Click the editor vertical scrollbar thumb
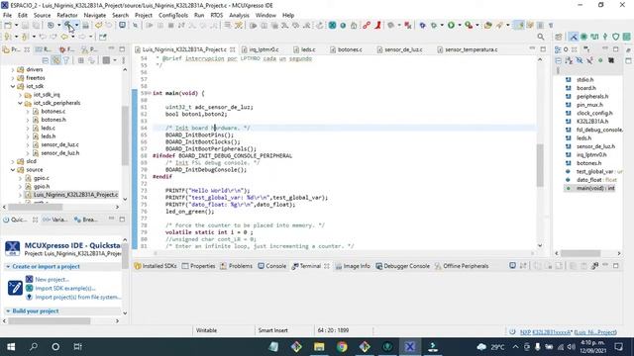 pyautogui.click(x=540, y=165)
